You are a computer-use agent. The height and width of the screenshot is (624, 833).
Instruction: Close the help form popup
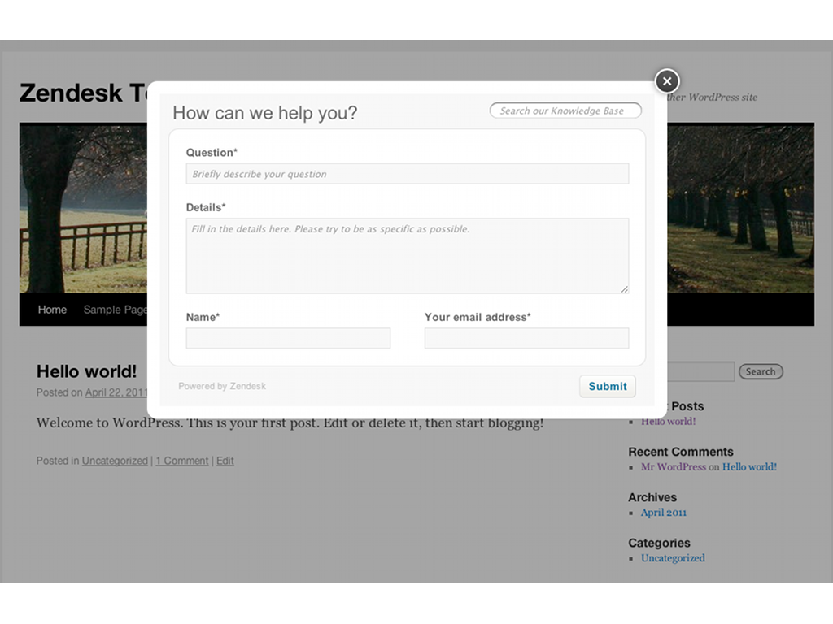tap(667, 81)
